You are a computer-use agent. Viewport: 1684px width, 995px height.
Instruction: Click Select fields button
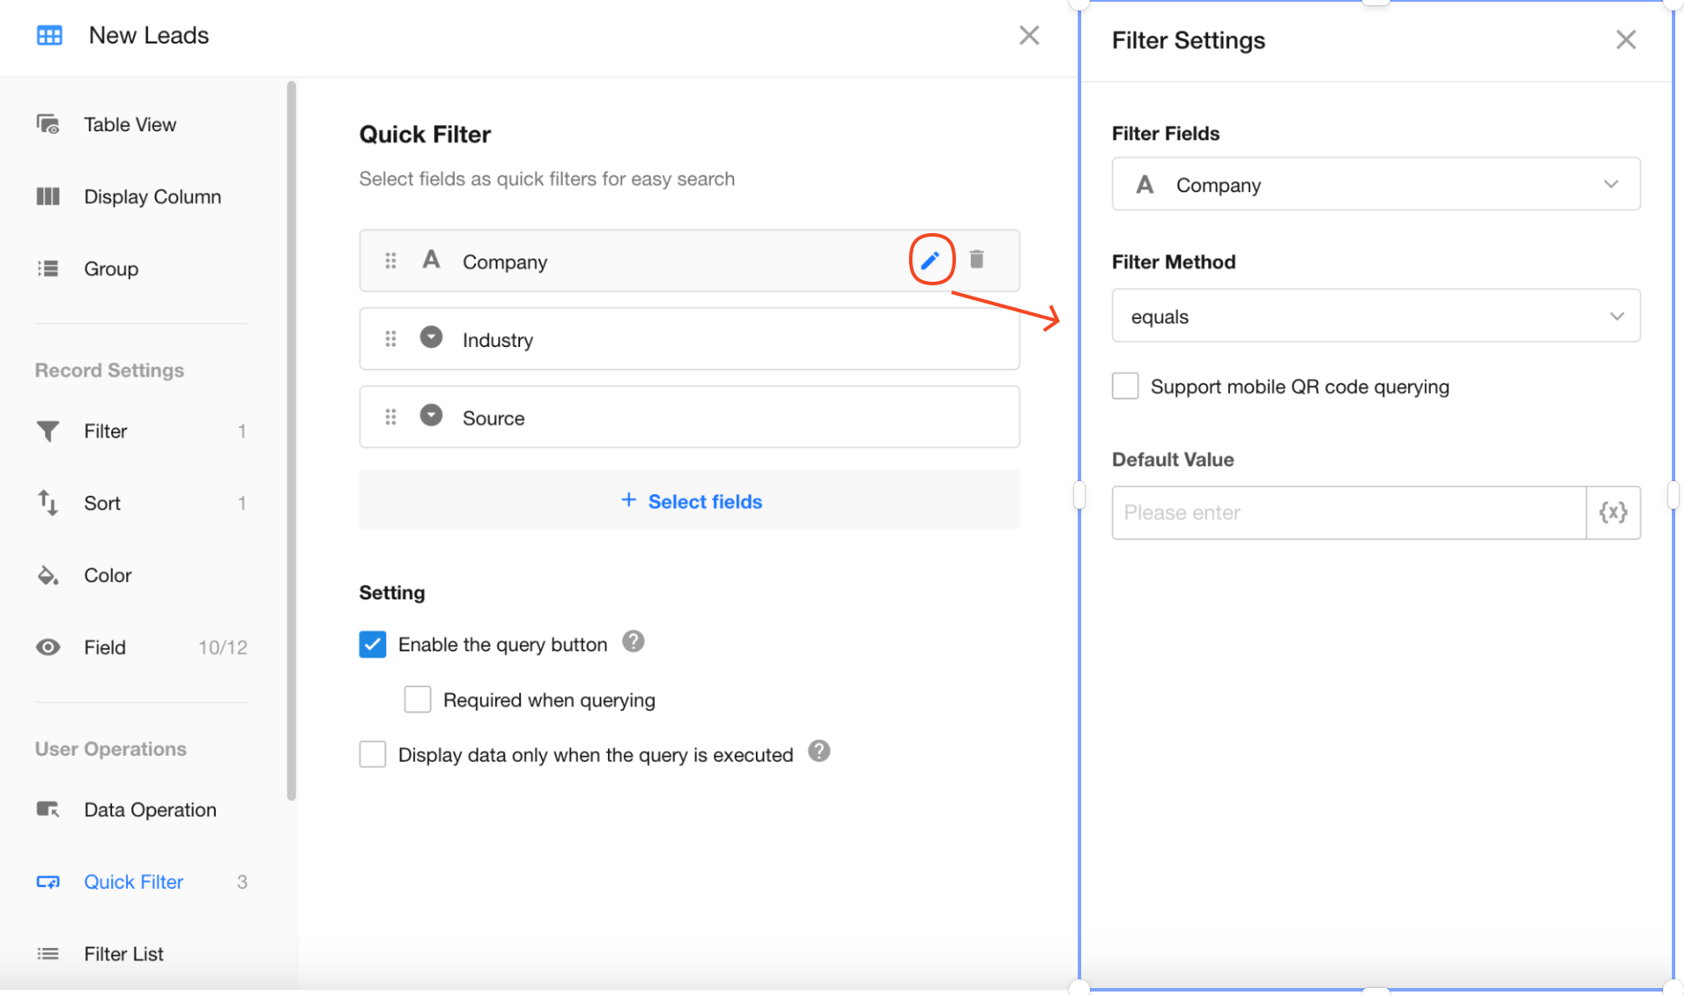[x=690, y=501]
